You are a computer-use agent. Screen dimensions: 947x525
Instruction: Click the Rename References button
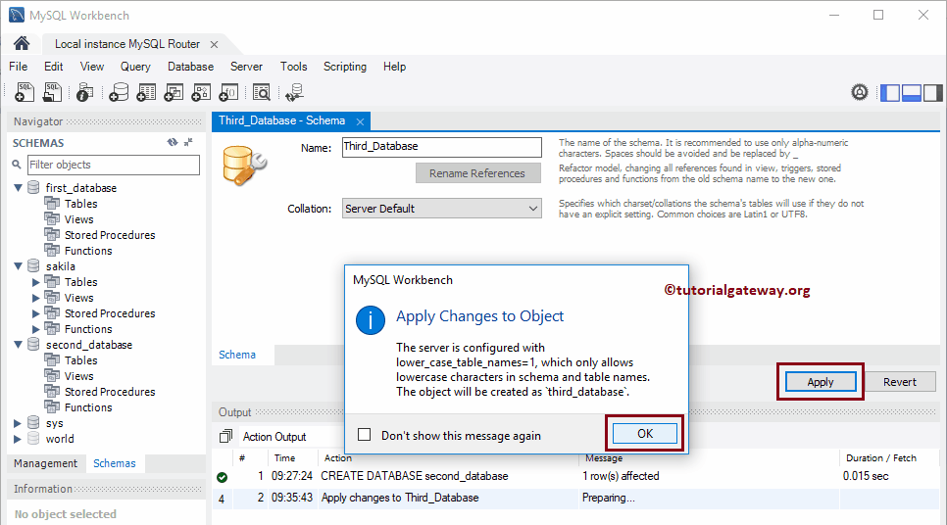[477, 173]
